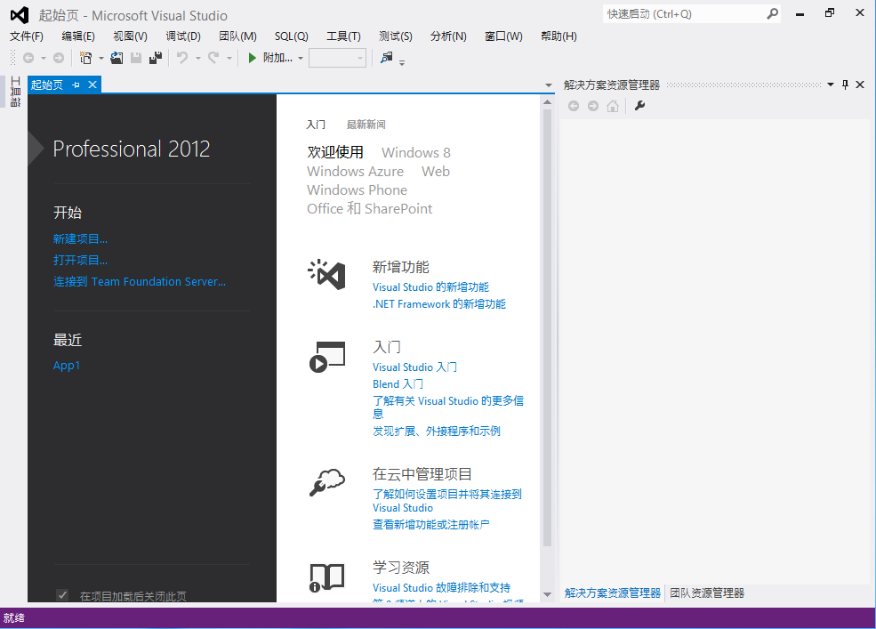Open recent project App1
The image size is (876, 629).
(x=67, y=366)
